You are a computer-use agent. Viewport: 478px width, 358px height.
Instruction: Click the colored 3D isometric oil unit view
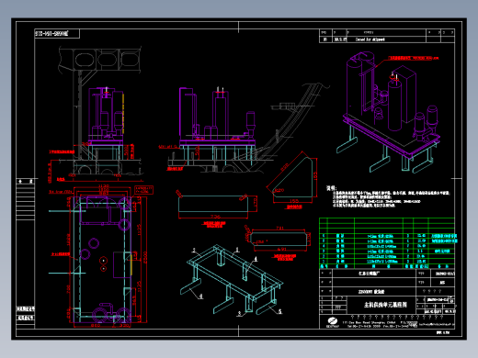[x=392, y=113]
